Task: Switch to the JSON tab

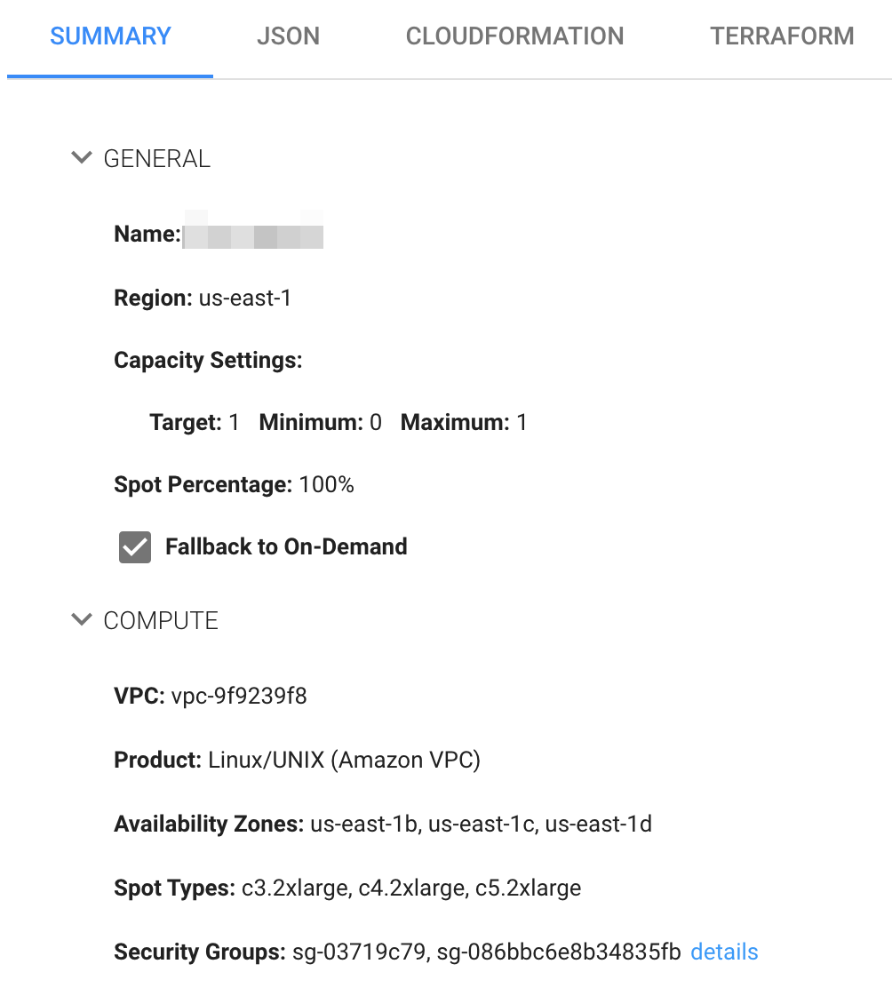Action: tap(288, 36)
